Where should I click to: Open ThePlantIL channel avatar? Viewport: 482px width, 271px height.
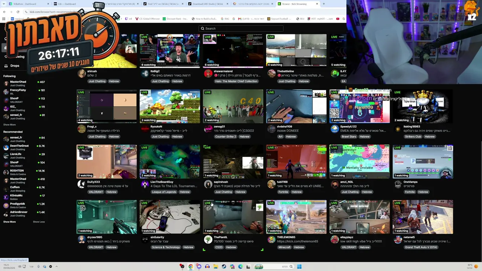pyautogui.click(x=208, y=239)
